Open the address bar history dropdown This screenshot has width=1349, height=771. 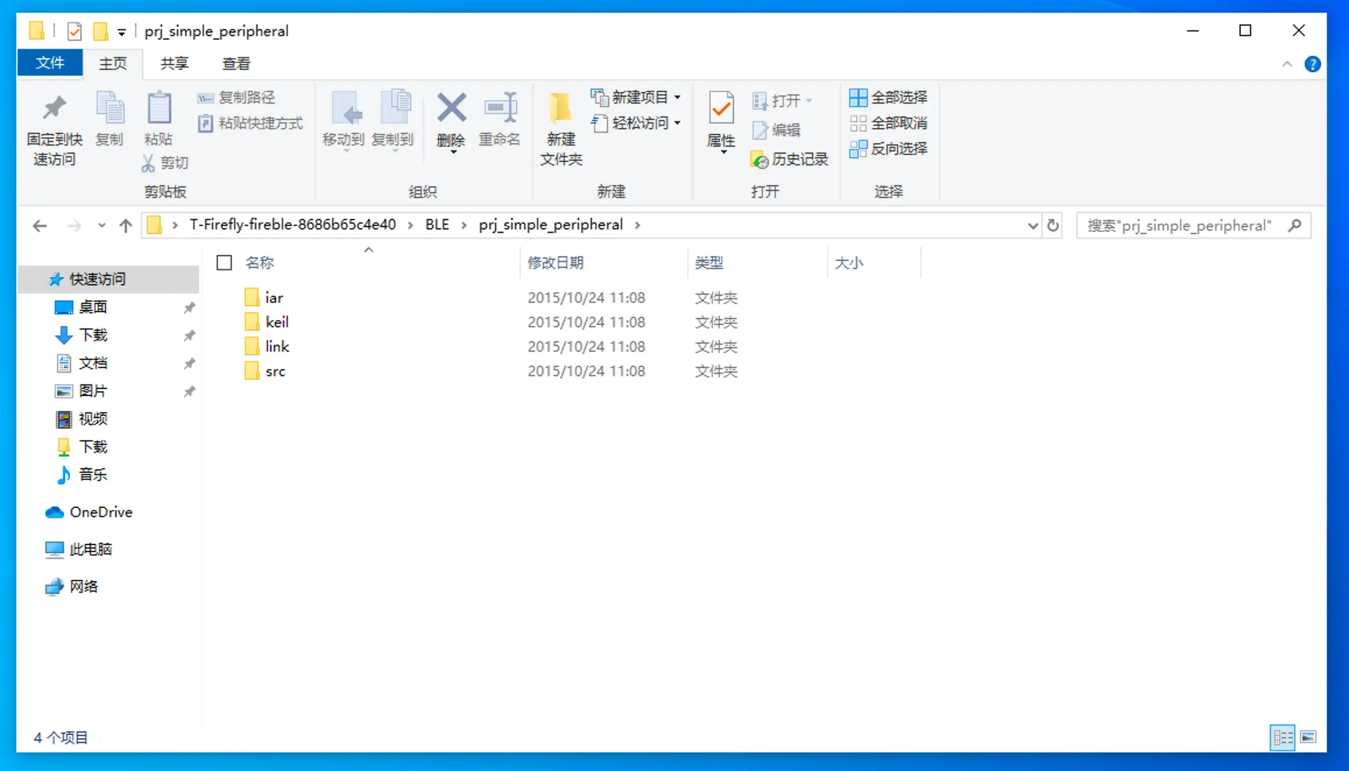[x=1033, y=225]
